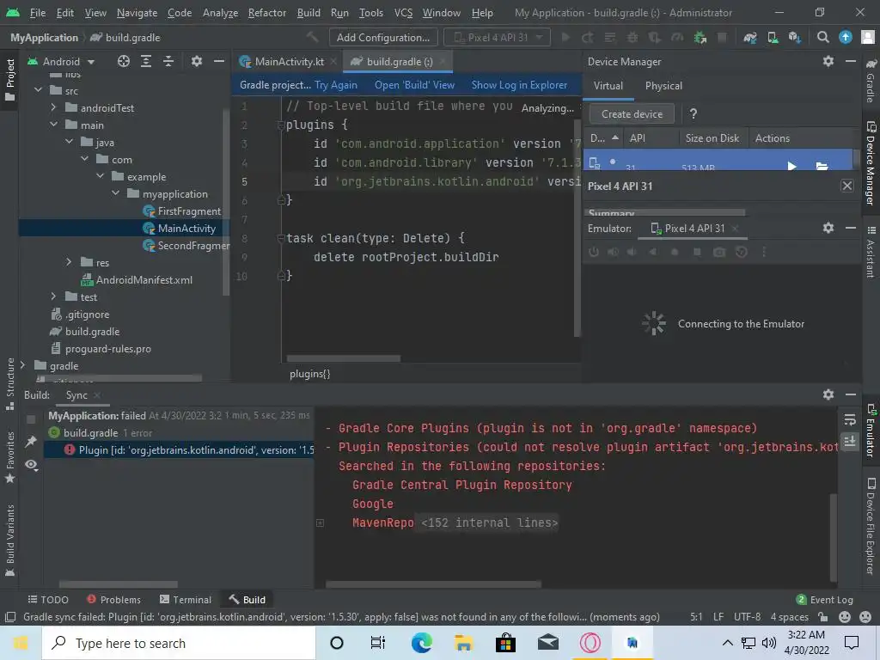The height and width of the screenshot is (660, 880).
Task: Hide the Project panel with the minus icon
Action: [x=219, y=61]
